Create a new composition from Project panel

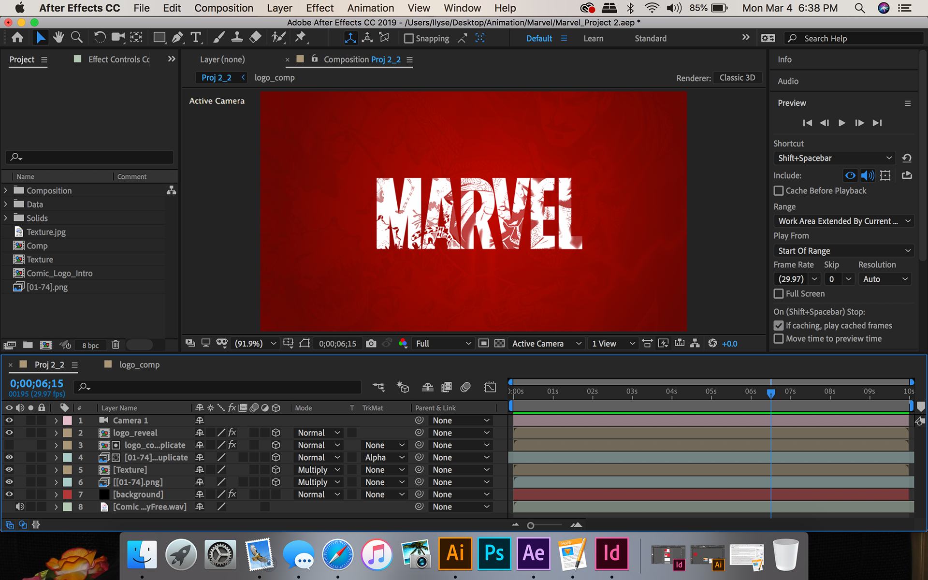point(46,345)
